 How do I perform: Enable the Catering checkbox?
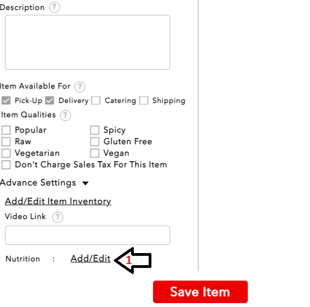coord(96,101)
